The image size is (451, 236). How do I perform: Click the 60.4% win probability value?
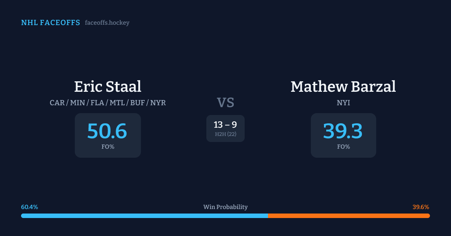click(29, 207)
